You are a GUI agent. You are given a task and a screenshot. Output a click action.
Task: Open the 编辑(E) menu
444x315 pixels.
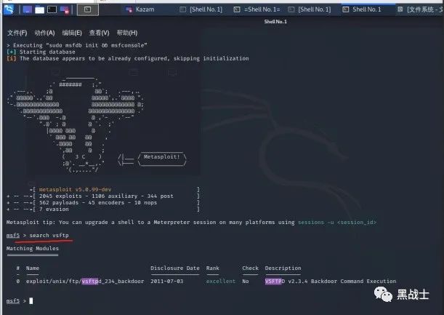[72, 33]
